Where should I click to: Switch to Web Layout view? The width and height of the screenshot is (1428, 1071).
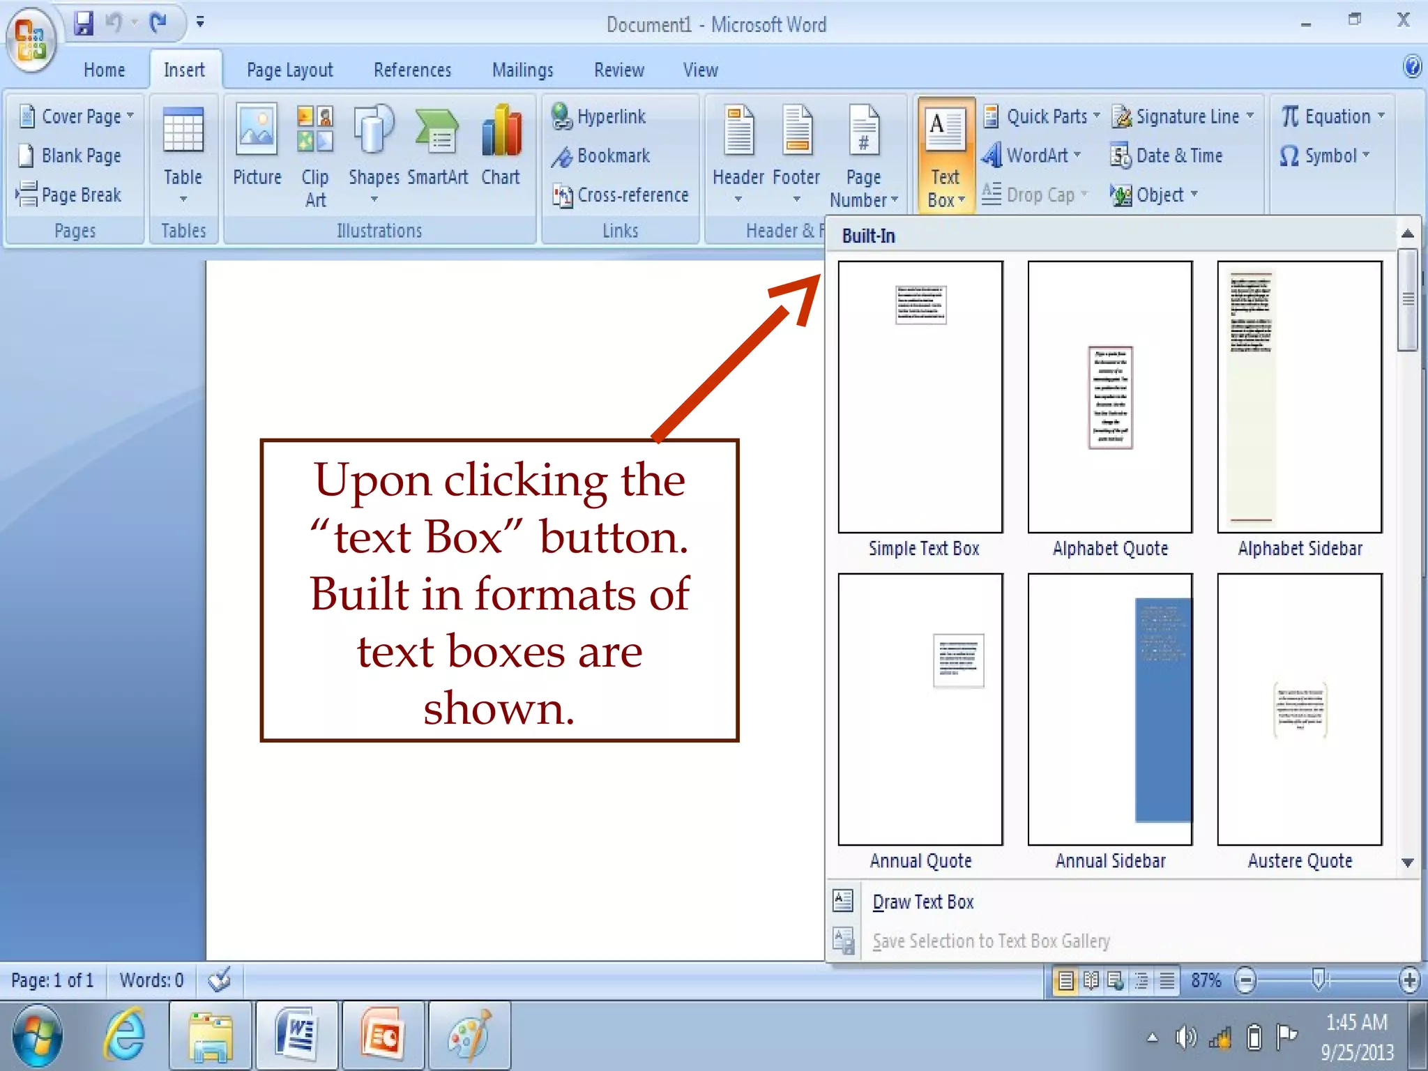pyautogui.click(x=1116, y=981)
